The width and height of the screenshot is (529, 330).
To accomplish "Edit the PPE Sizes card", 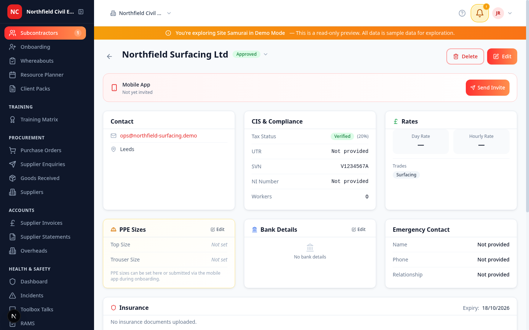I will 217,229.
